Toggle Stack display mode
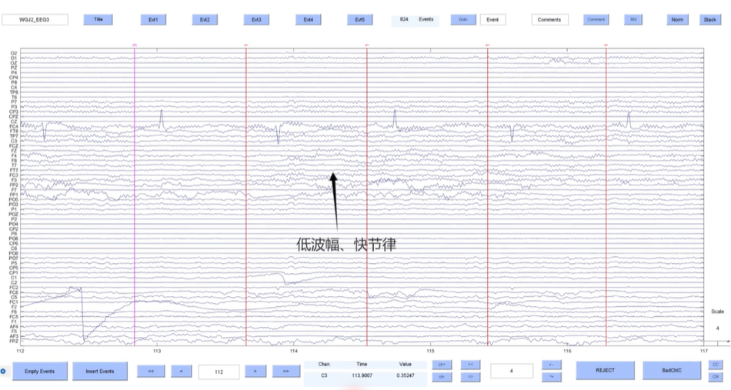The image size is (731, 390). click(710, 19)
